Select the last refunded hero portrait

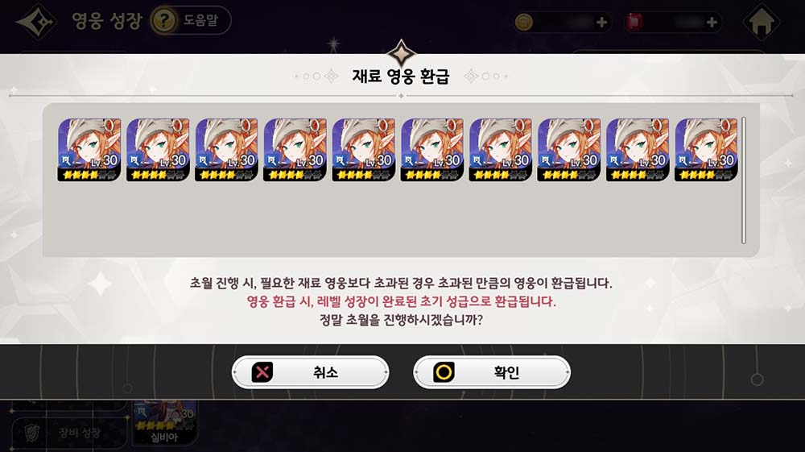point(707,150)
